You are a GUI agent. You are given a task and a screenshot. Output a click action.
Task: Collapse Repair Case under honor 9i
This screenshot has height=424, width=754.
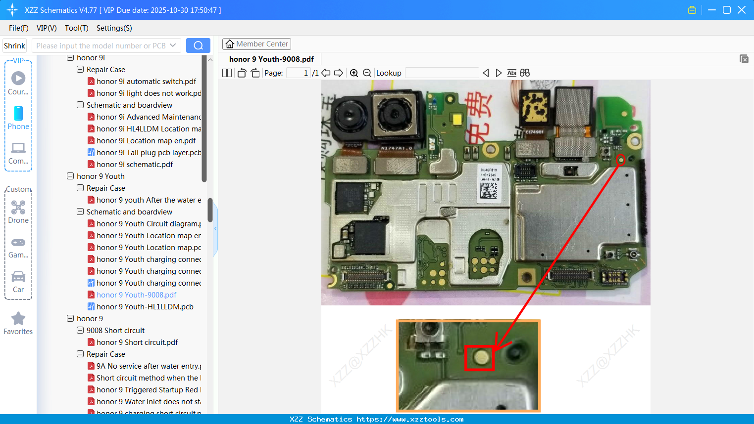pyautogui.click(x=80, y=70)
